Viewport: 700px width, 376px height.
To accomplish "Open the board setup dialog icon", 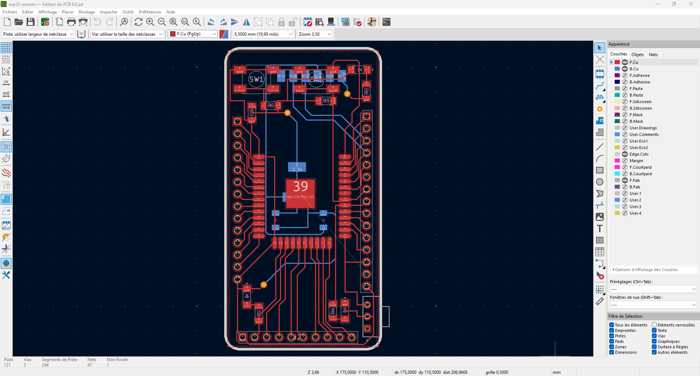I will 45,22.
